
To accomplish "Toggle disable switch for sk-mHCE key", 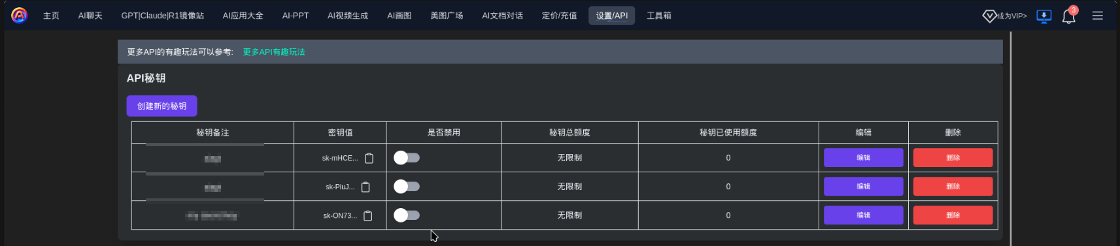I will (407, 157).
